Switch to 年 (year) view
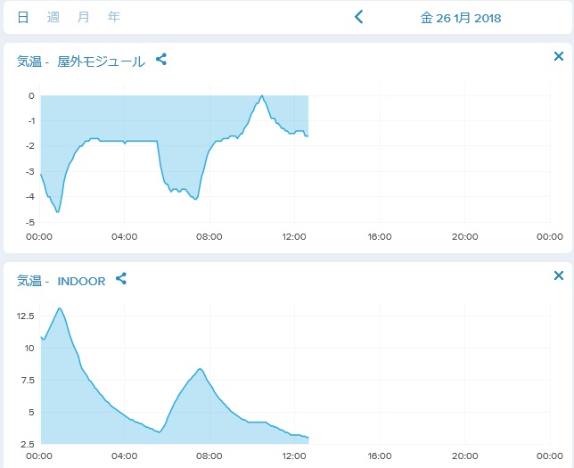Viewport: 574px width, 468px height. coord(114,17)
